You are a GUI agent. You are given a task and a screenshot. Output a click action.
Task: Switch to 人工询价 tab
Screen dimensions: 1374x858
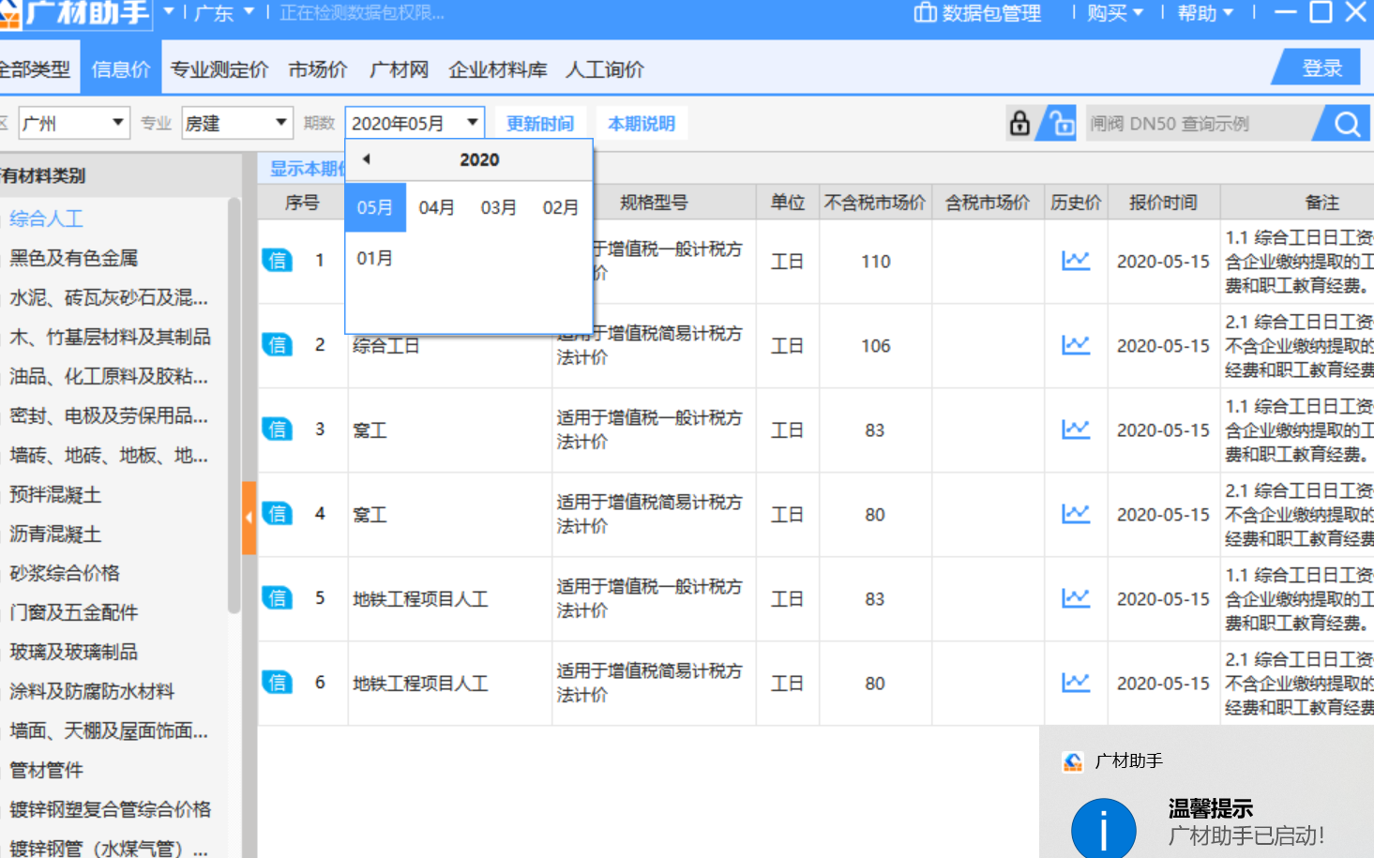tap(605, 69)
